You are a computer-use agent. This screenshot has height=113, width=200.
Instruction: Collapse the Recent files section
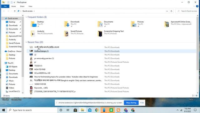point(26,42)
